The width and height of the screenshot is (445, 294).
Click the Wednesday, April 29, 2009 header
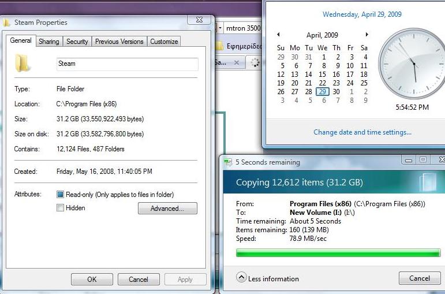click(x=362, y=14)
